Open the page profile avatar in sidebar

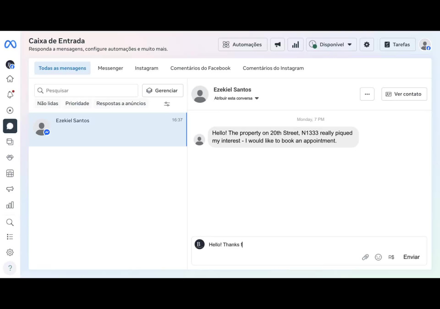[10, 65]
